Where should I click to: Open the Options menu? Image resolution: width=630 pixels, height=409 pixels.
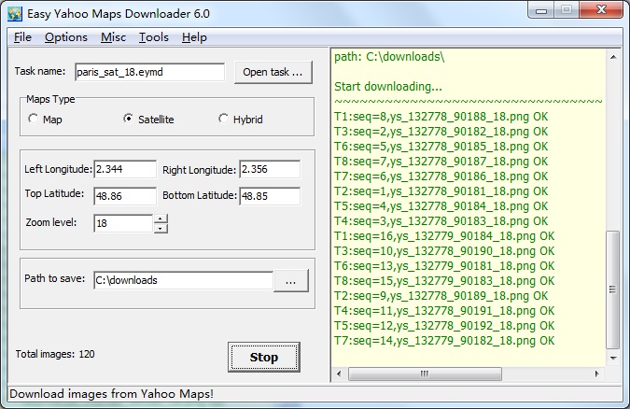pos(66,37)
